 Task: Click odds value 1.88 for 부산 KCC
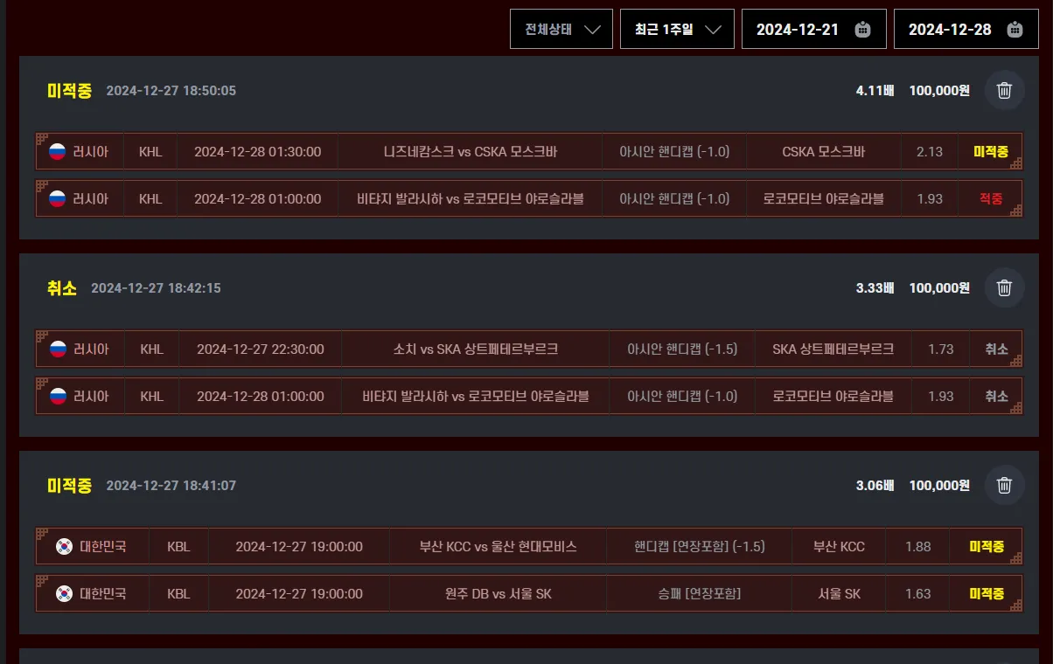[x=917, y=546]
